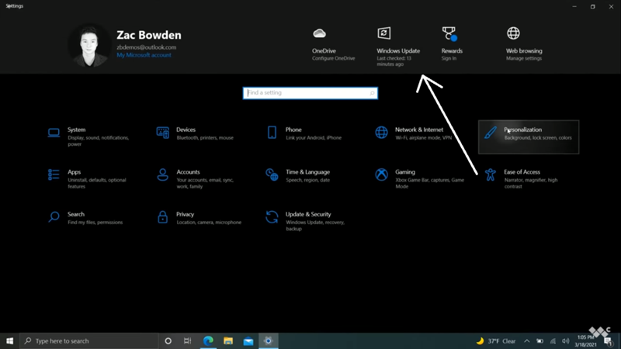Open network status in system tray

pos(553,341)
